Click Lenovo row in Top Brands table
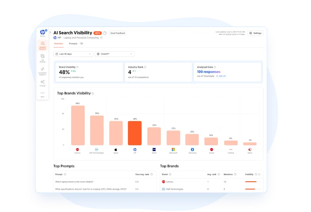311x212 pixels. (x=212, y=182)
